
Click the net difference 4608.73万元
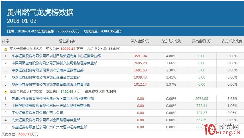pos(28,134)
